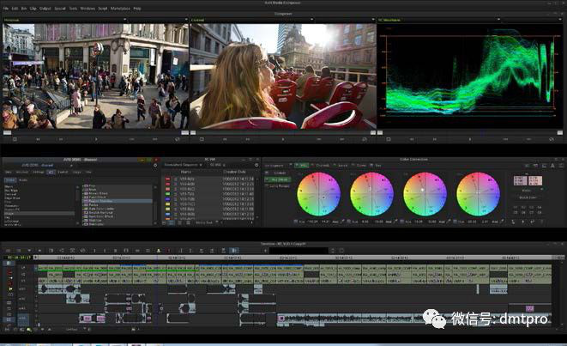
Task: Switch to the Levels color correction tab
Action: [342, 166]
